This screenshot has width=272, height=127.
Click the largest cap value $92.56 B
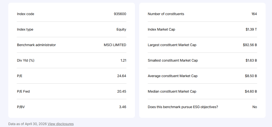click(x=250, y=45)
